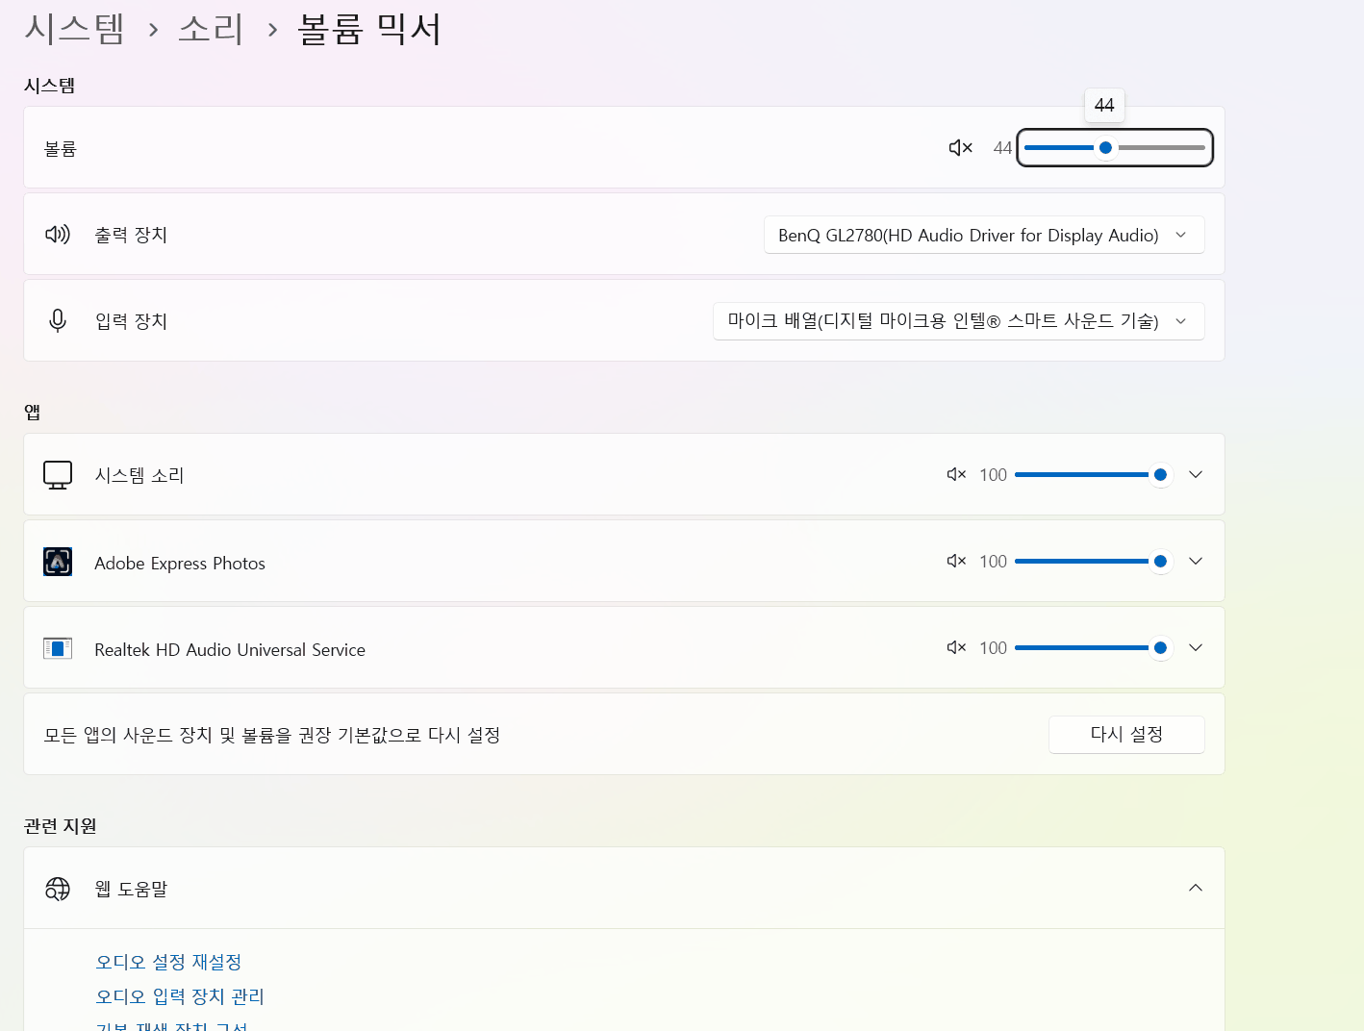
Task: Toggle mute for 시스템 소리
Action: [x=956, y=474]
